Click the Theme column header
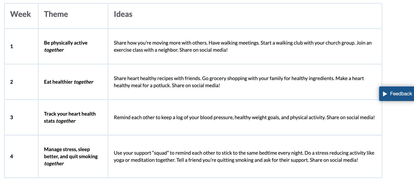 point(56,14)
